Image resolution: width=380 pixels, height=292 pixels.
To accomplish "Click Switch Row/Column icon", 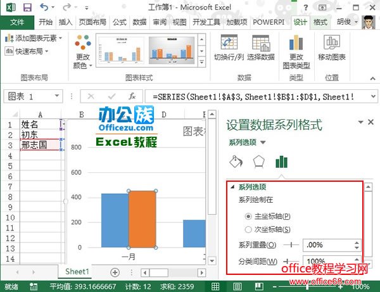I will pyautogui.click(x=229, y=42).
